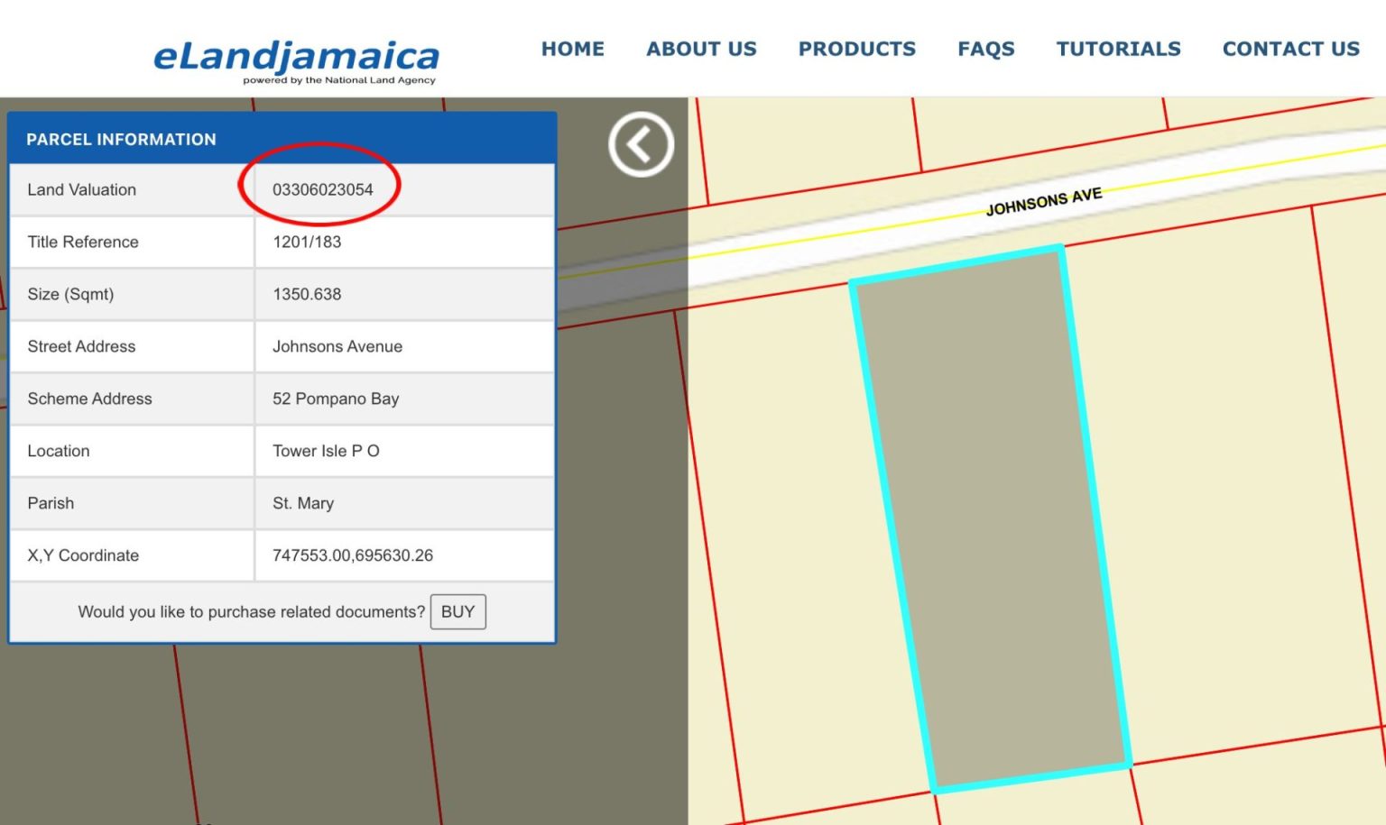Go to the CONTACT US page
Image resolution: width=1386 pixels, height=825 pixels.
(1290, 49)
